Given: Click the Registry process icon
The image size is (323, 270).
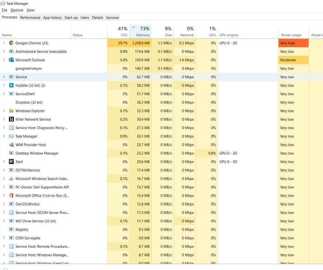Looking at the screenshot, I should coord(11,229).
